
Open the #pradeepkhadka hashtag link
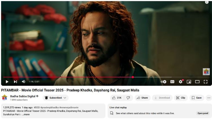(49, 107)
